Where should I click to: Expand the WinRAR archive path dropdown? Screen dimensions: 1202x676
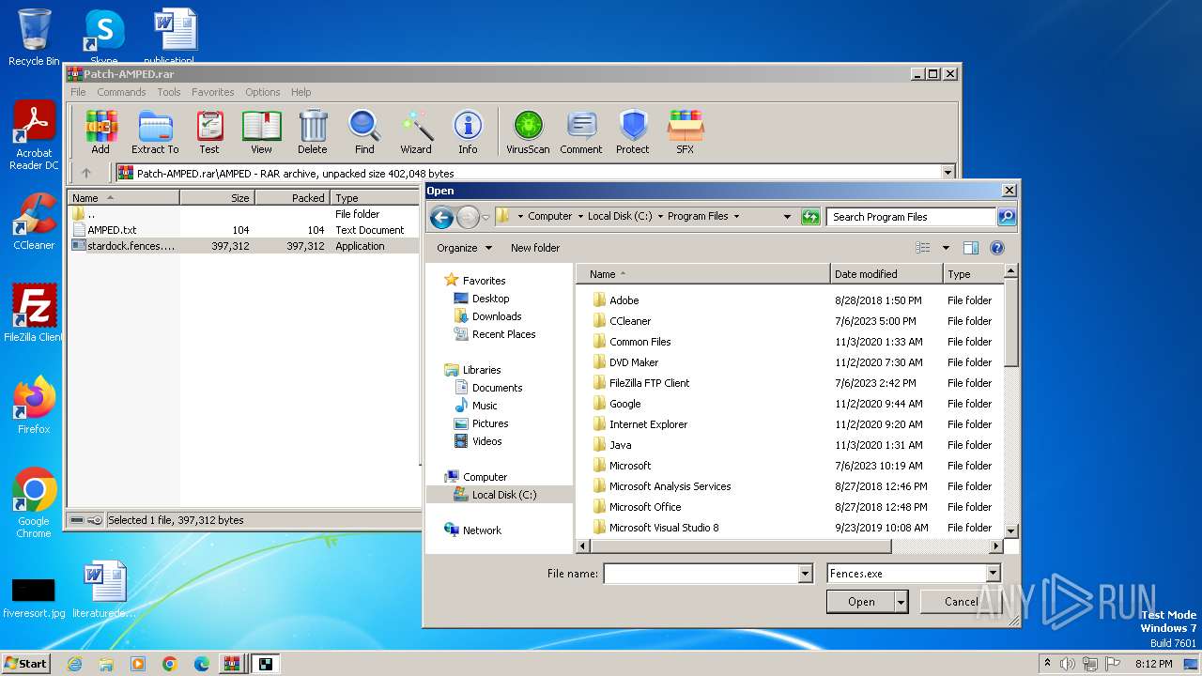pyautogui.click(x=948, y=173)
